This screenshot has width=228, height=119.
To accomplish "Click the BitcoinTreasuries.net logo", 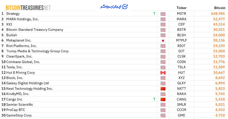I will click(28, 8).
